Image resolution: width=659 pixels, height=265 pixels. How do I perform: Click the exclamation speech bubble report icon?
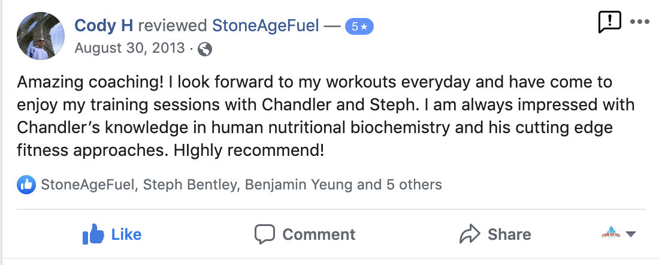pyautogui.click(x=610, y=22)
